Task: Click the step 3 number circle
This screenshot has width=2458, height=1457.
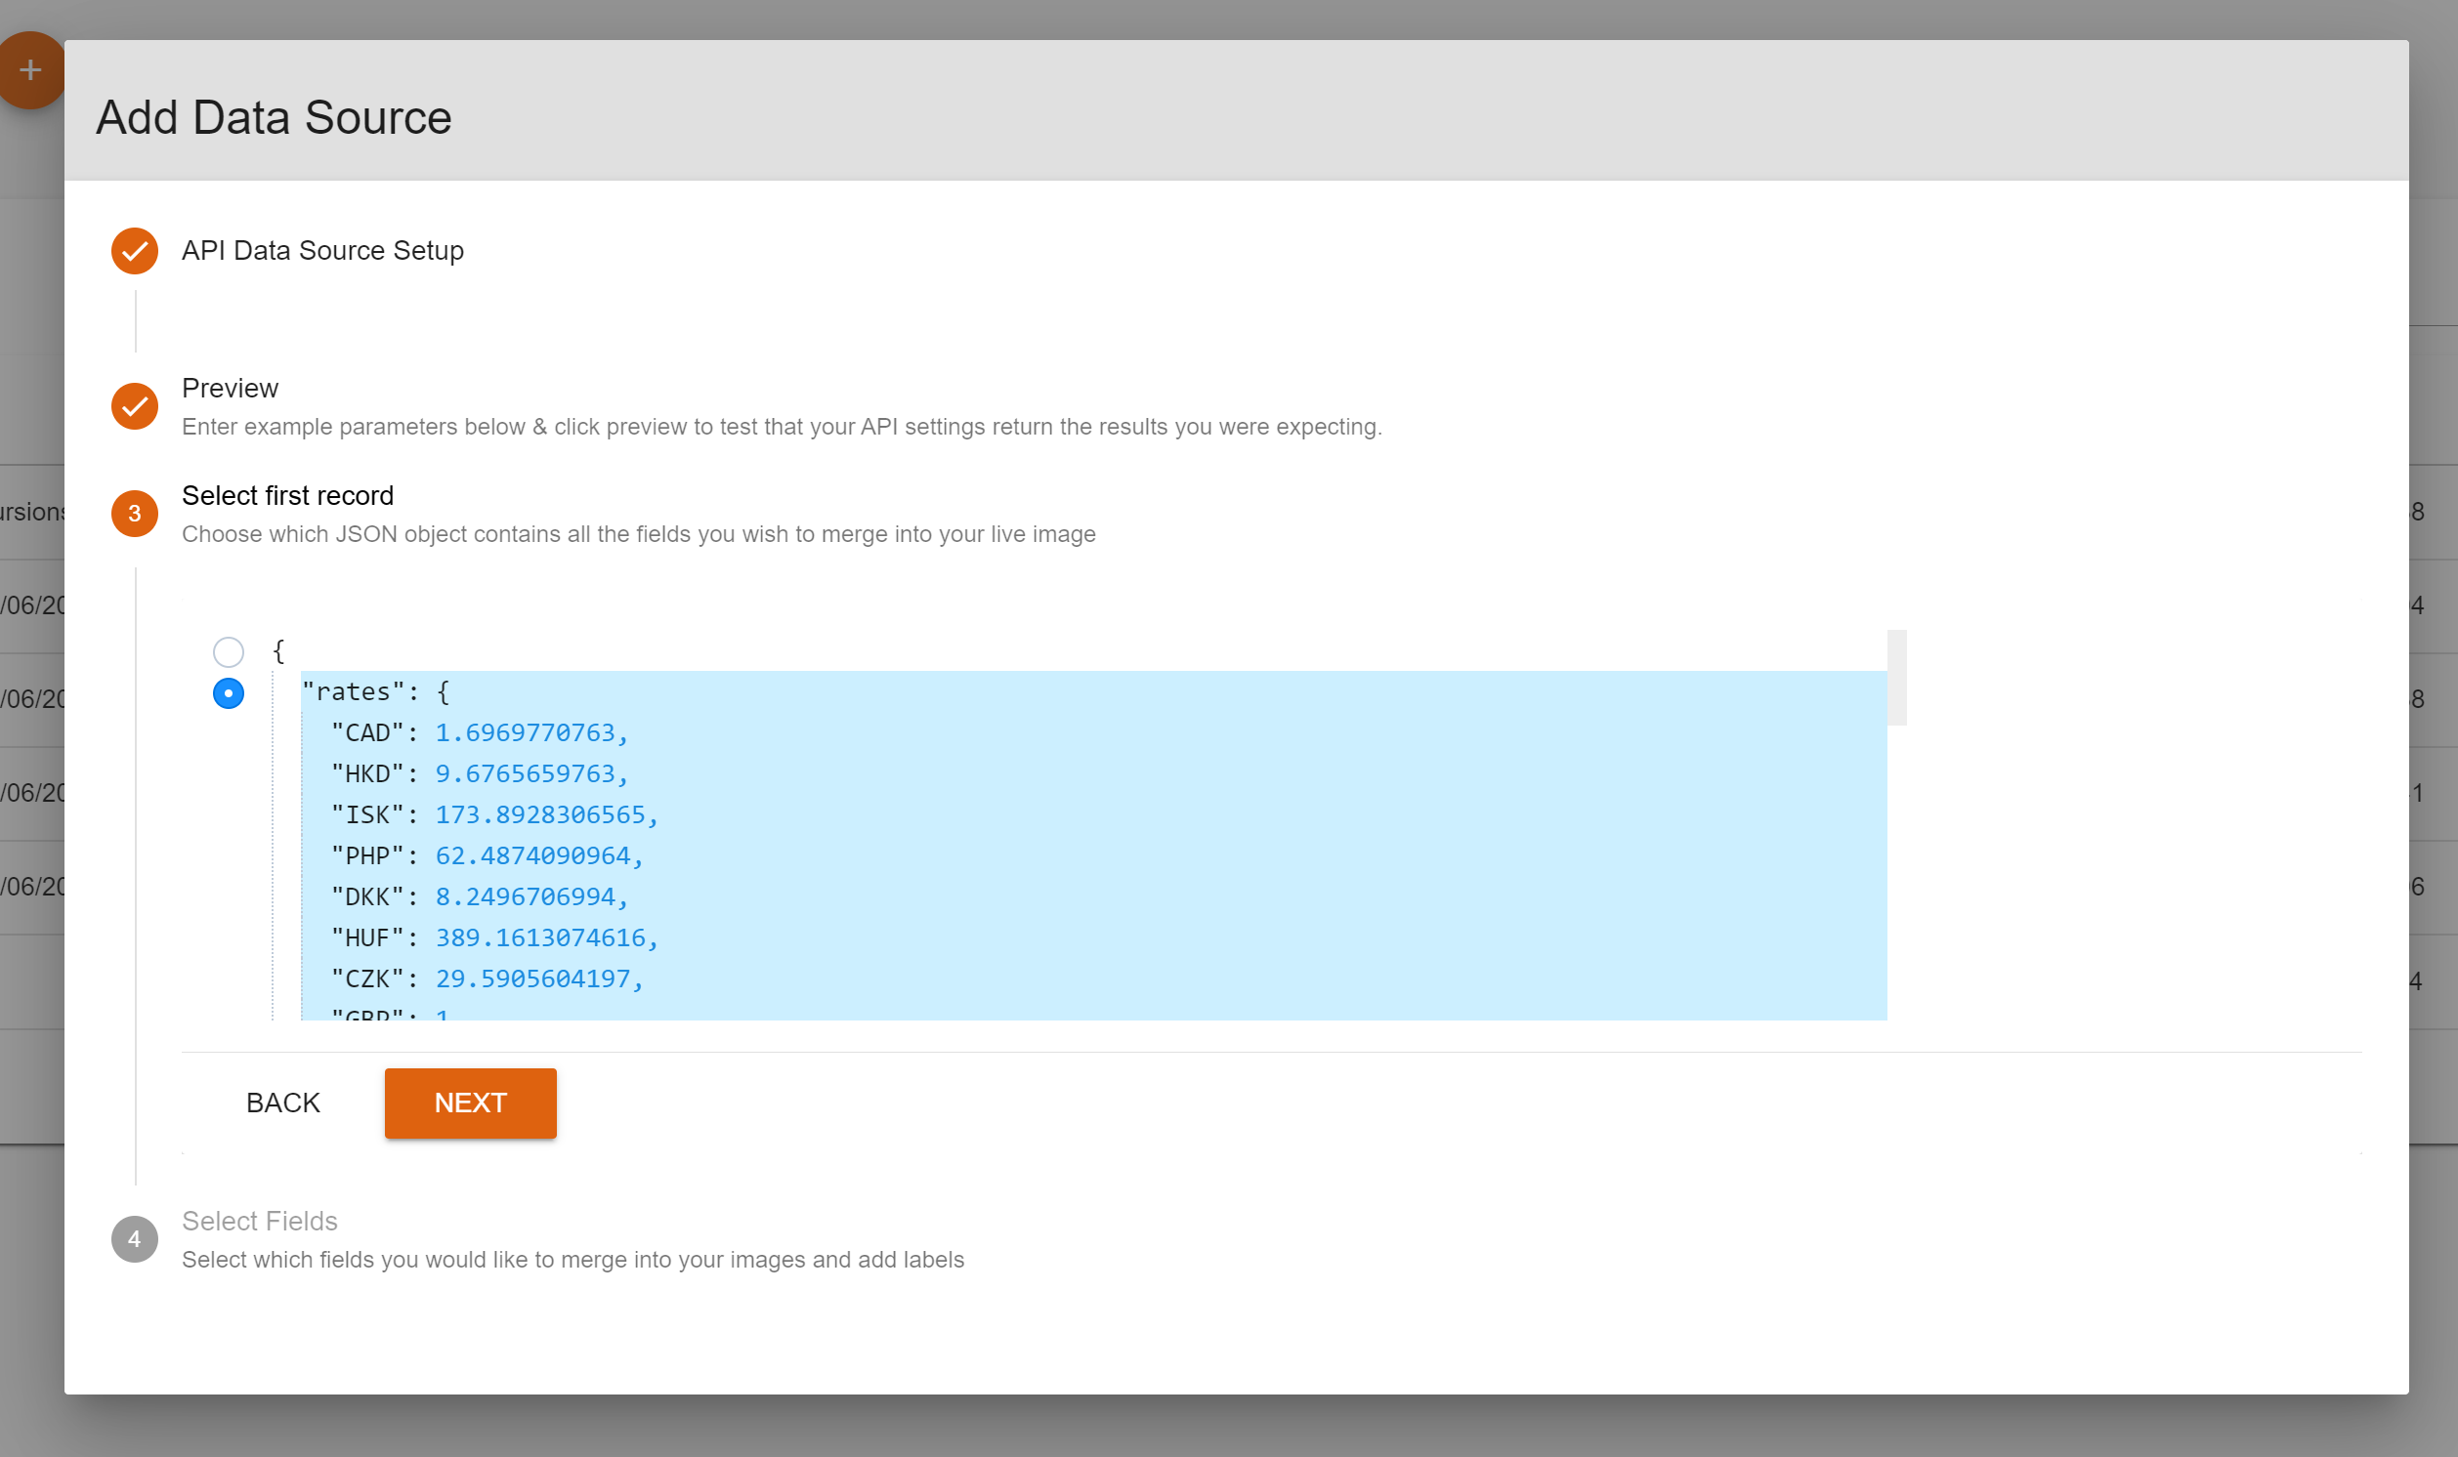Action: tap(135, 514)
